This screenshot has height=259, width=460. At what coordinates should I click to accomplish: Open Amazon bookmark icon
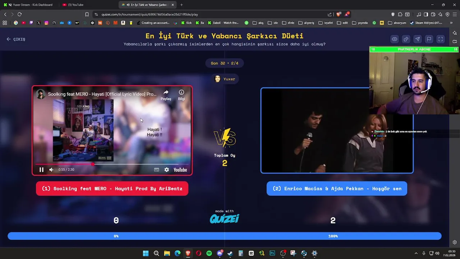123,23
